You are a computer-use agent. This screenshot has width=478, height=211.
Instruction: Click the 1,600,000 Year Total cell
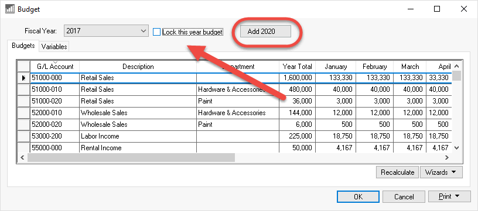(x=297, y=78)
